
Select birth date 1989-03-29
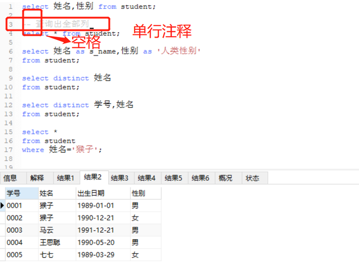tap(103, 255)
